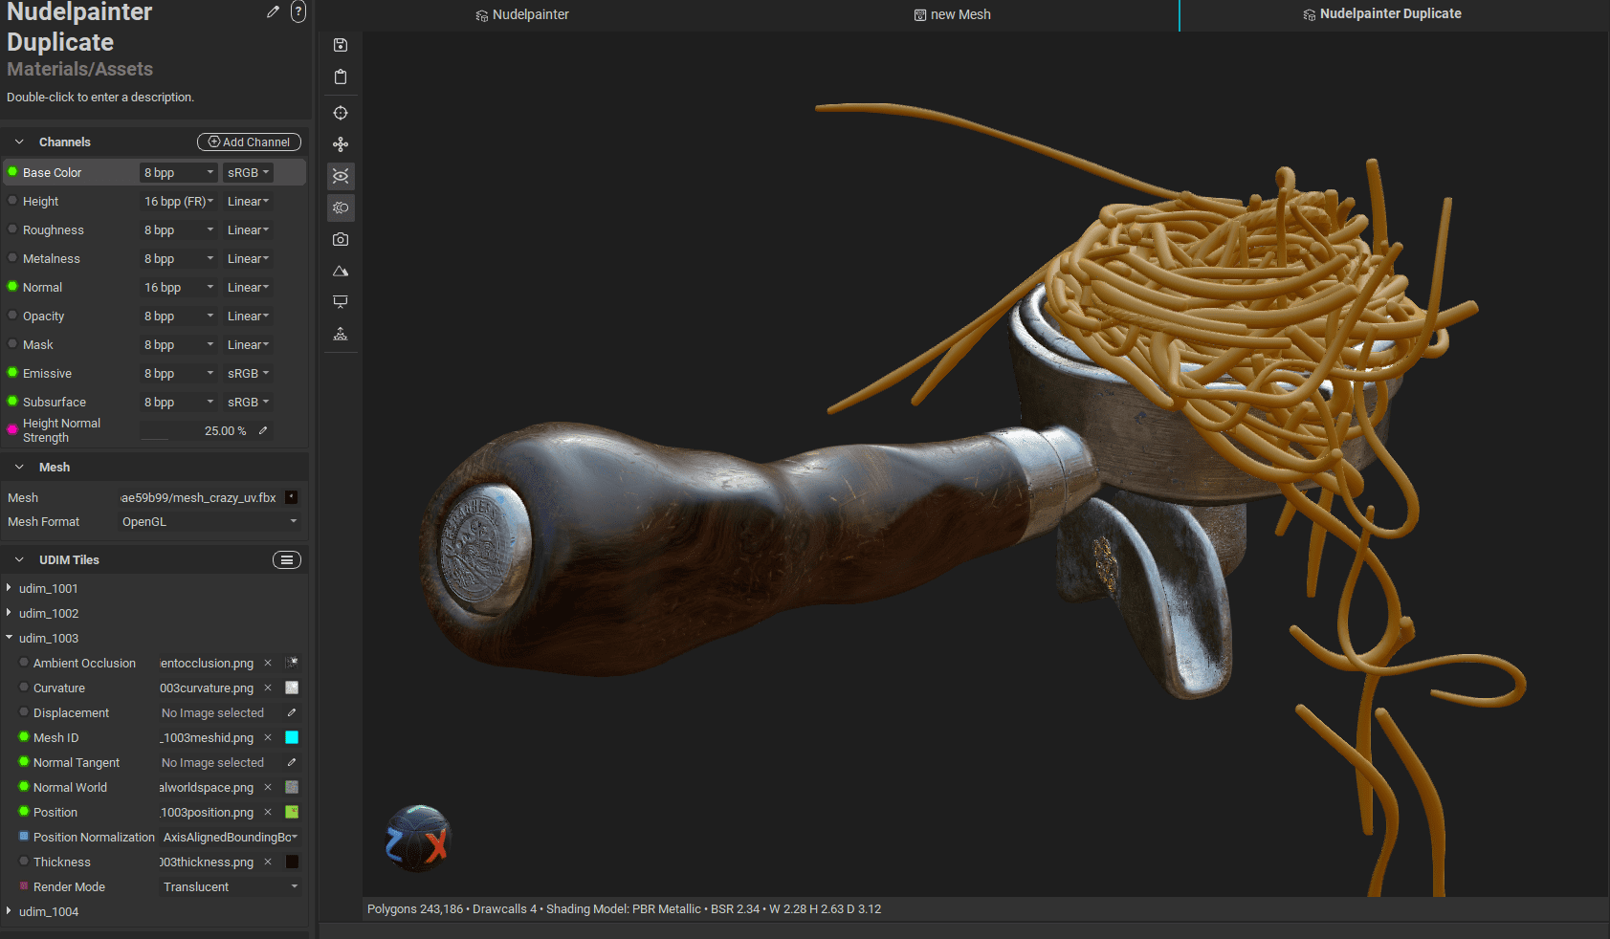Screen dimensions: 1610x939
Task: Click the save icon in the viewport toolbar
Action: click(x=341, y=45)
